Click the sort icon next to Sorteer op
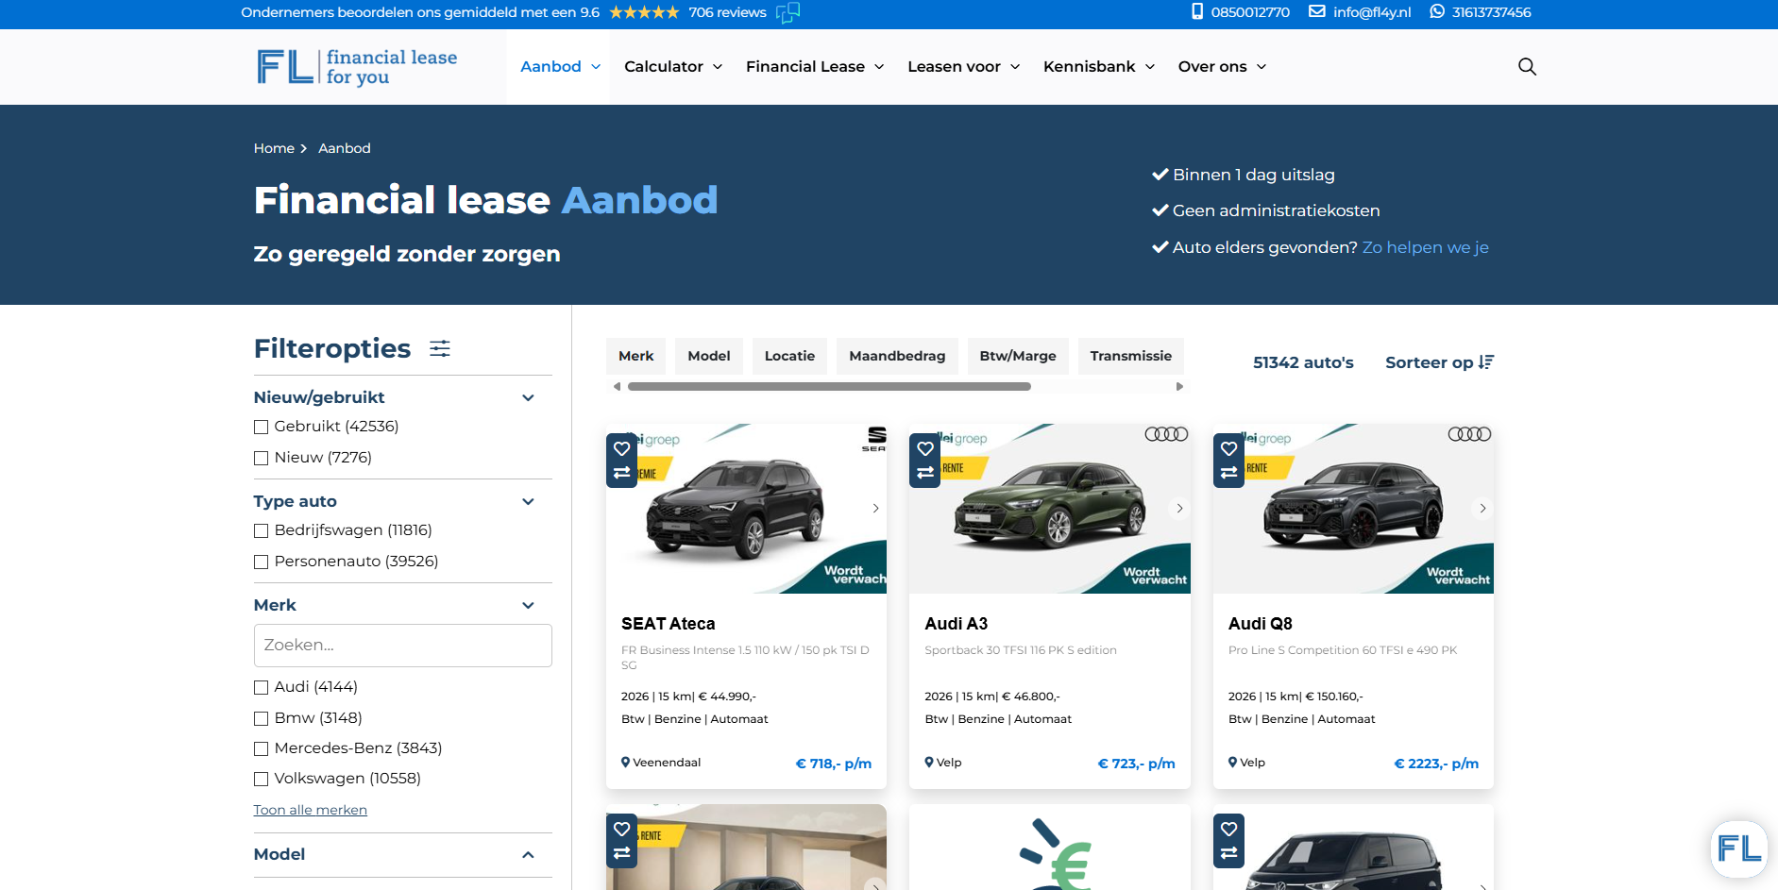 pos(1486,362)
